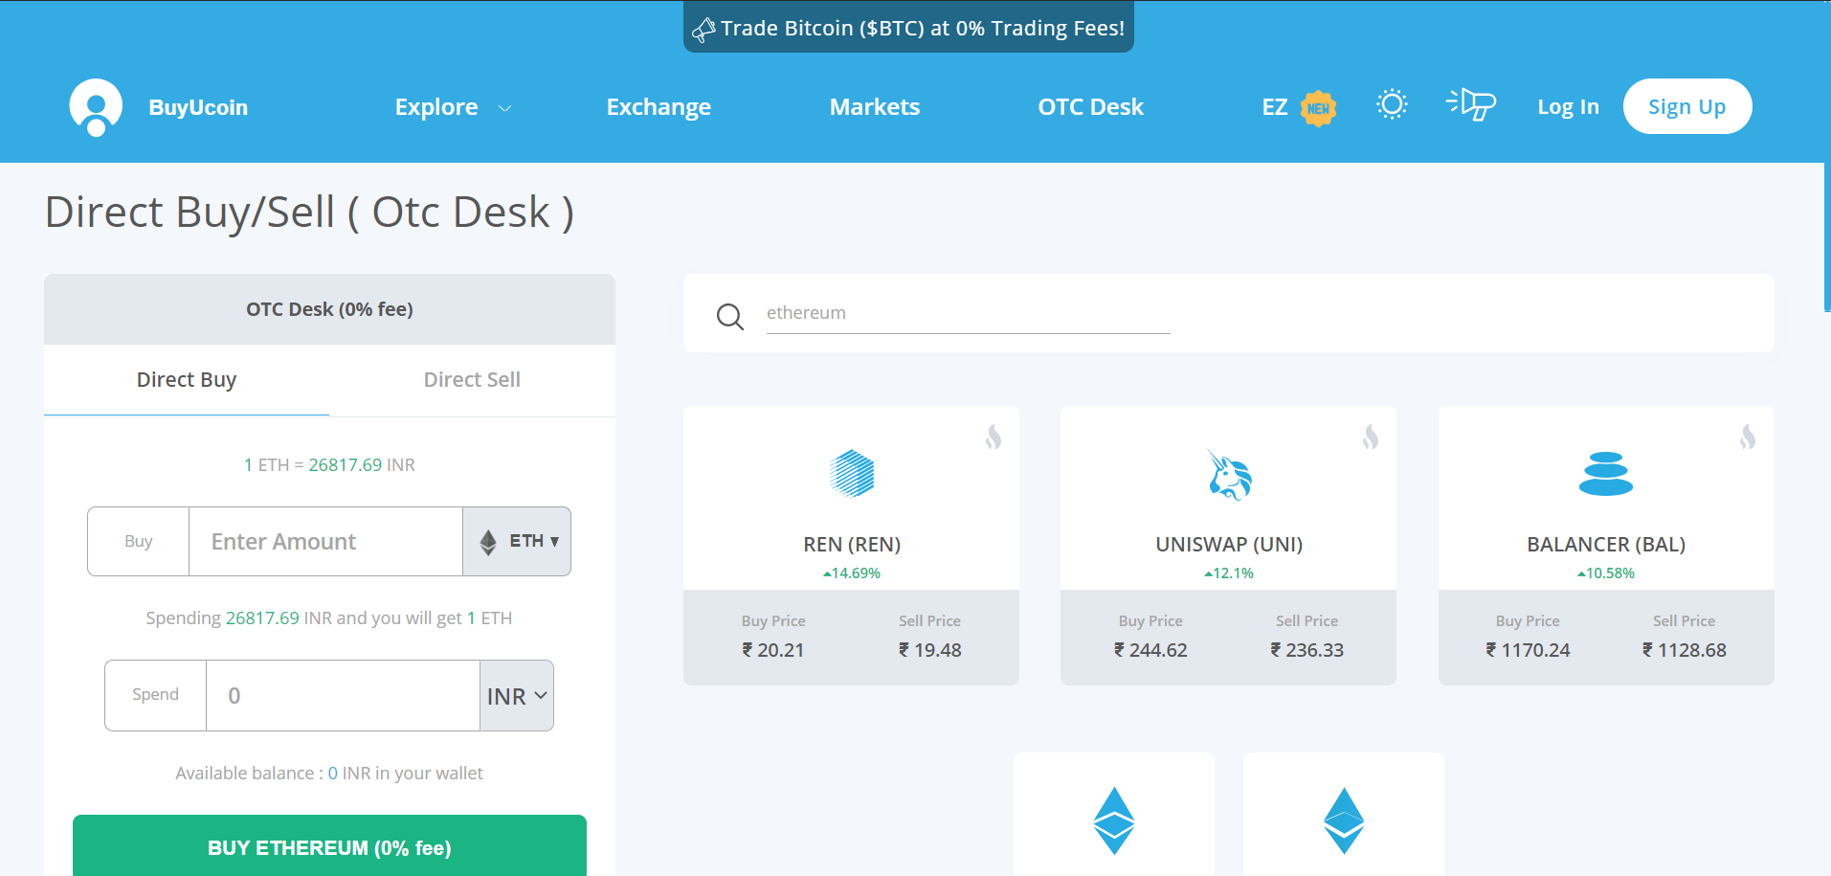Select the Direct Buy tab
1831x876 pixels.
(x=187, y=380)
